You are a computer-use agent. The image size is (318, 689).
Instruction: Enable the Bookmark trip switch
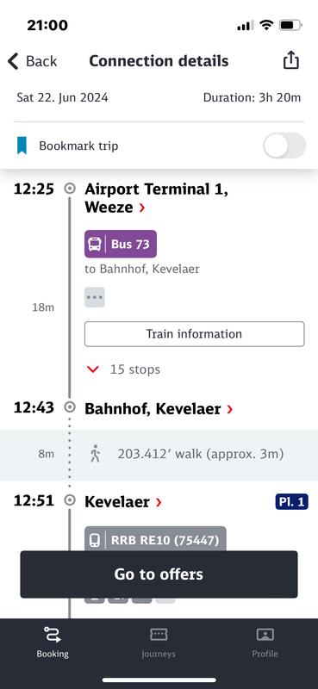click(x=284, y=146)
